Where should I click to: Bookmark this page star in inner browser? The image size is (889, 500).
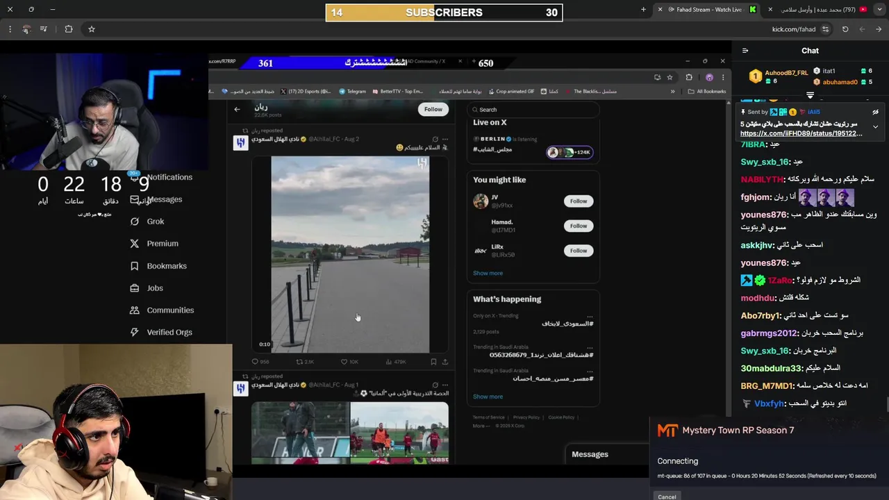pos(670,77)
